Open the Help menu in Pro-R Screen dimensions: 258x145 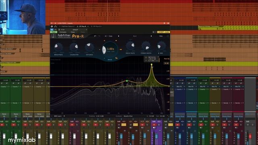(161, 36)
